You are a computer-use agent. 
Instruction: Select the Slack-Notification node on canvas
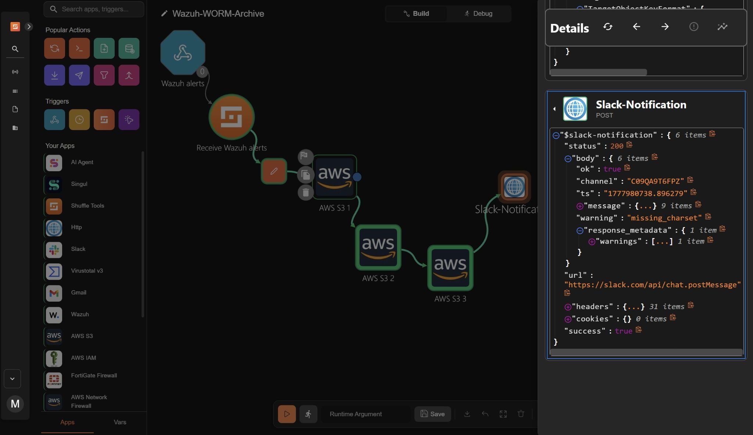pyautogui.click(x=514, y=187)
